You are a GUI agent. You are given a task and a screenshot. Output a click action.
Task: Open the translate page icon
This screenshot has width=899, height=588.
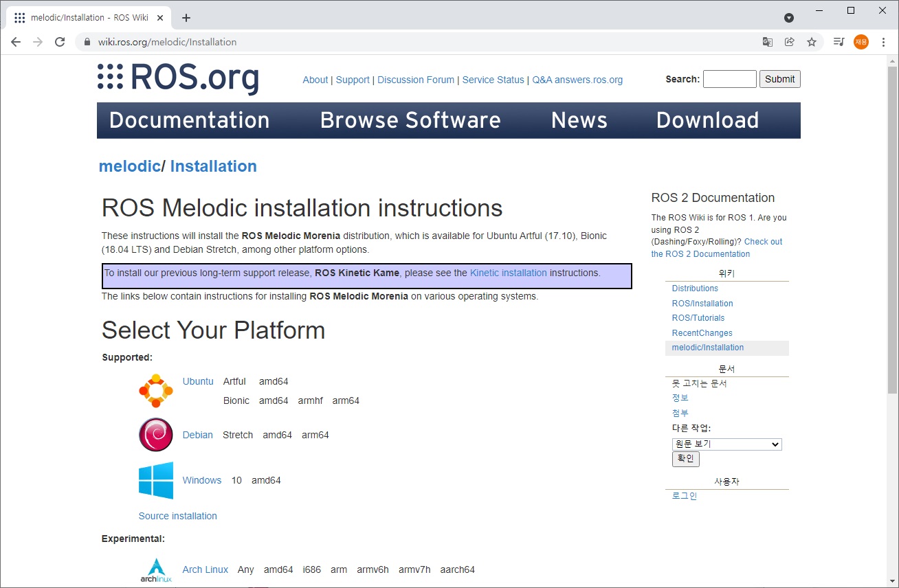pos(768,42)
